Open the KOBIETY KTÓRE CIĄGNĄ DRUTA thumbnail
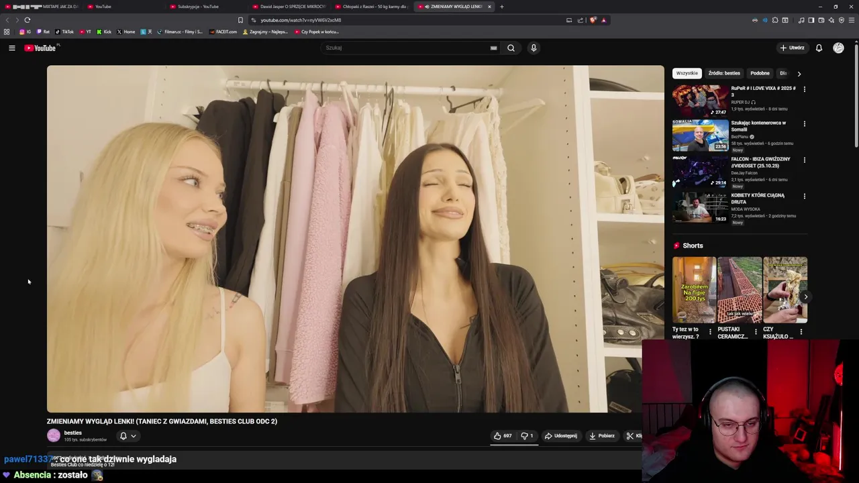 point(701,207)
